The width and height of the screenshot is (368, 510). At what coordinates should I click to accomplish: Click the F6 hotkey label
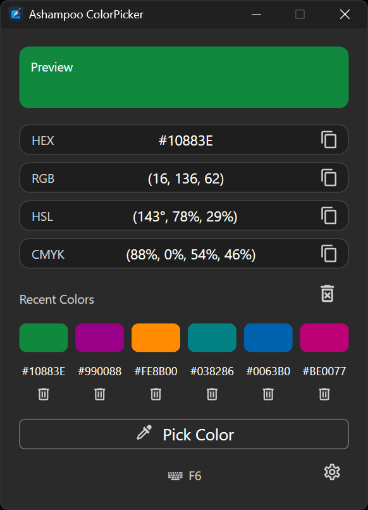click(x=195, y=476)
